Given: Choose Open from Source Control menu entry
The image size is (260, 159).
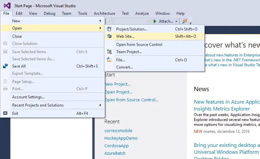Looking at the screenshot, I should 154,44.
